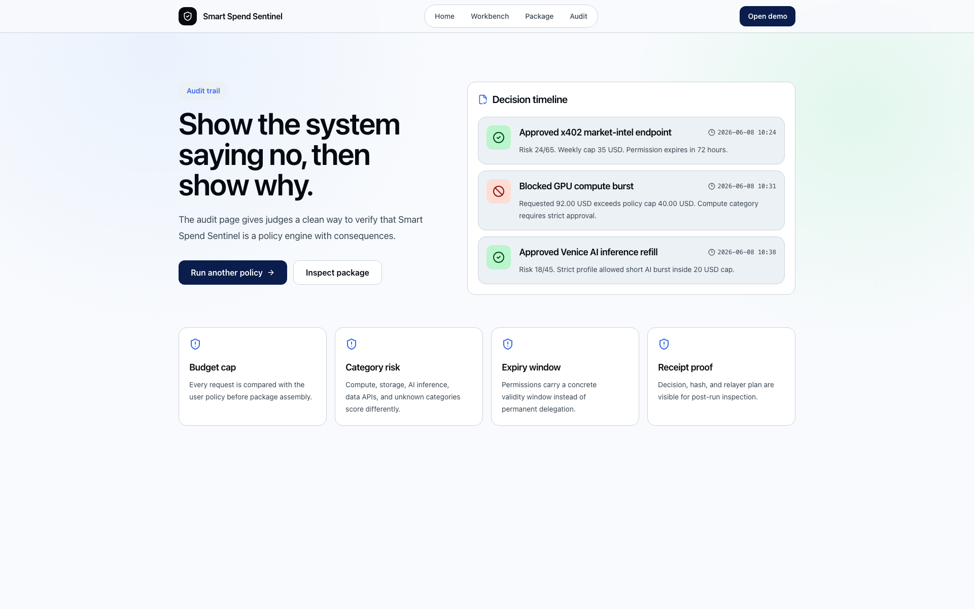This screenshot has height=609, width=974.
Task: Click the shield icon on Category risk card
Action: coord(352,344)
